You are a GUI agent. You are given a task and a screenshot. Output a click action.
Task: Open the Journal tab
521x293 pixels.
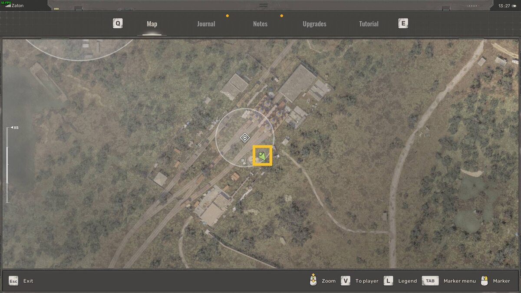206,24
